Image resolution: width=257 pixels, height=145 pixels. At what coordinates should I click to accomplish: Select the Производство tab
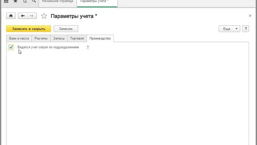pyautogui.click(x=100, y=39)
